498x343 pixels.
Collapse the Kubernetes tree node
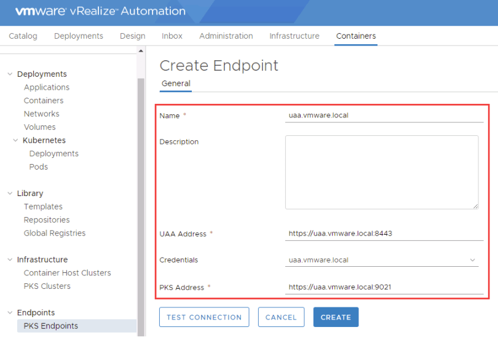pyautogui.click(x=16, y=141)
